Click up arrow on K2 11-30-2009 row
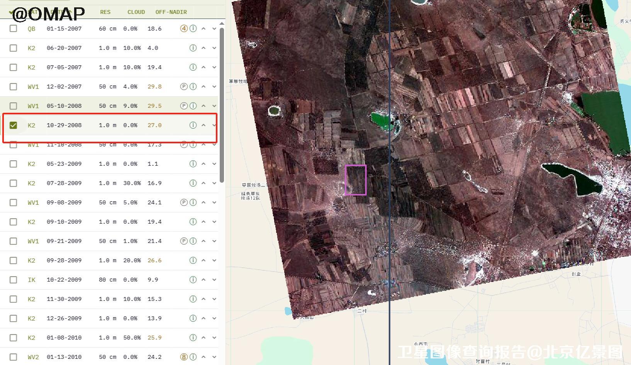Image resolution: width=631 pixels, height=365 pixels. 204,299
